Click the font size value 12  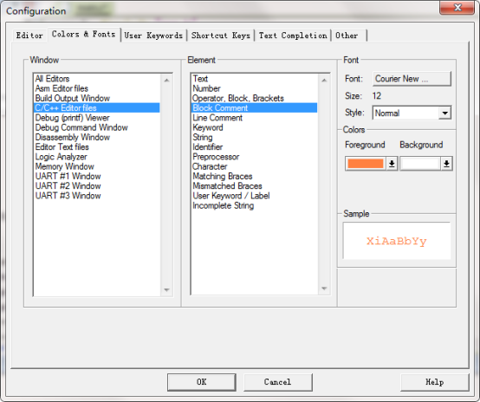coord(377,96)
